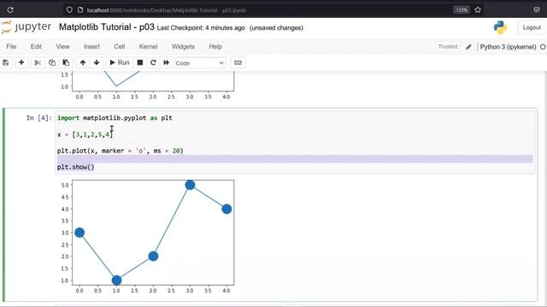
Task: Go to Jupyter home via logo
Action: coord(26,27)
